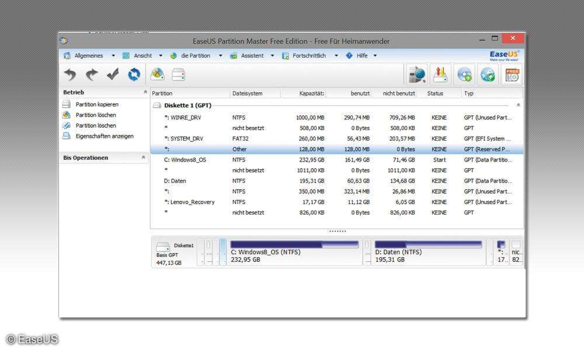The height and width of the screenshot is (350, 584).
Task: Select the Undo arrow icon
Action: (x=70, y=75)
